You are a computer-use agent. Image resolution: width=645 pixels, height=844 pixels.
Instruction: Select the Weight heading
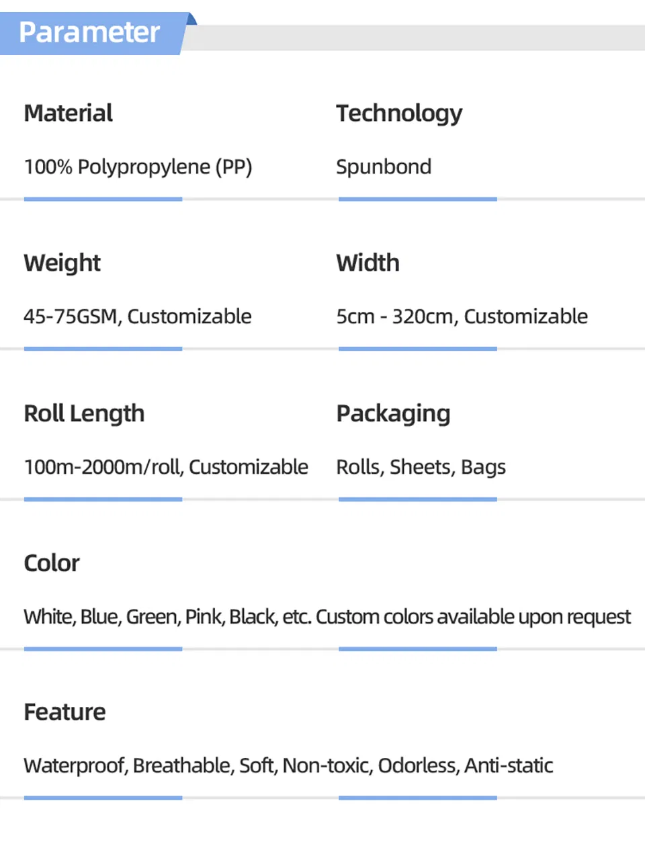click(62, 263)
